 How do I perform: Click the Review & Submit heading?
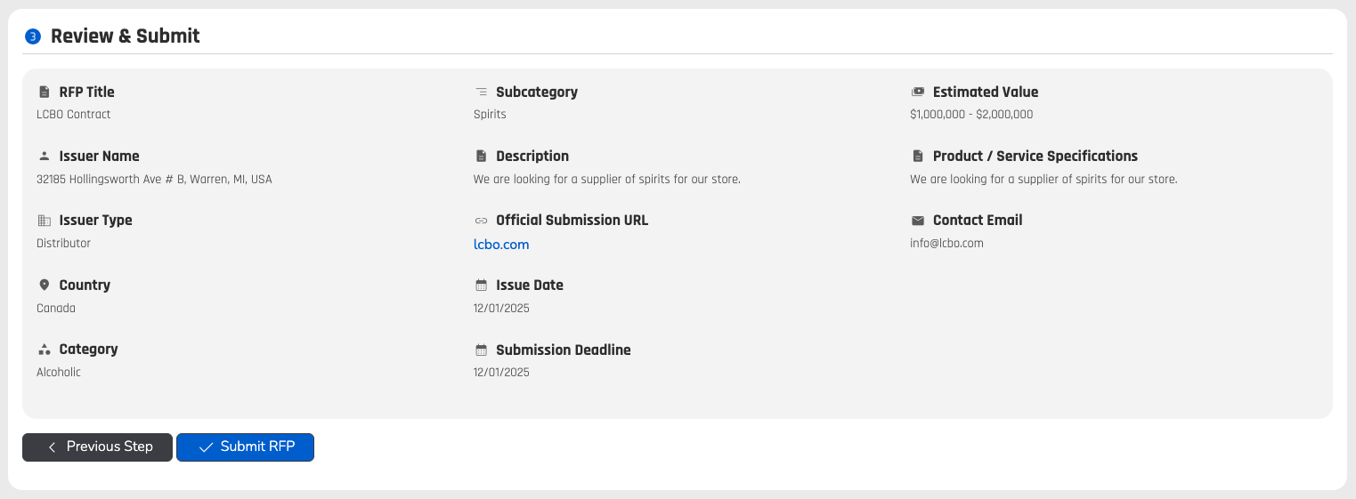126,36
